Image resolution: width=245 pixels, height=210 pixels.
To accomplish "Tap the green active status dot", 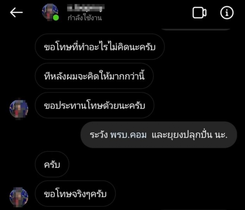I will point(56,18).
